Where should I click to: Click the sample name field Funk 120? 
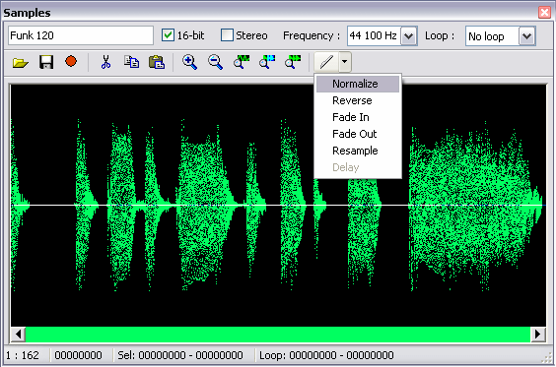point(81,35)
